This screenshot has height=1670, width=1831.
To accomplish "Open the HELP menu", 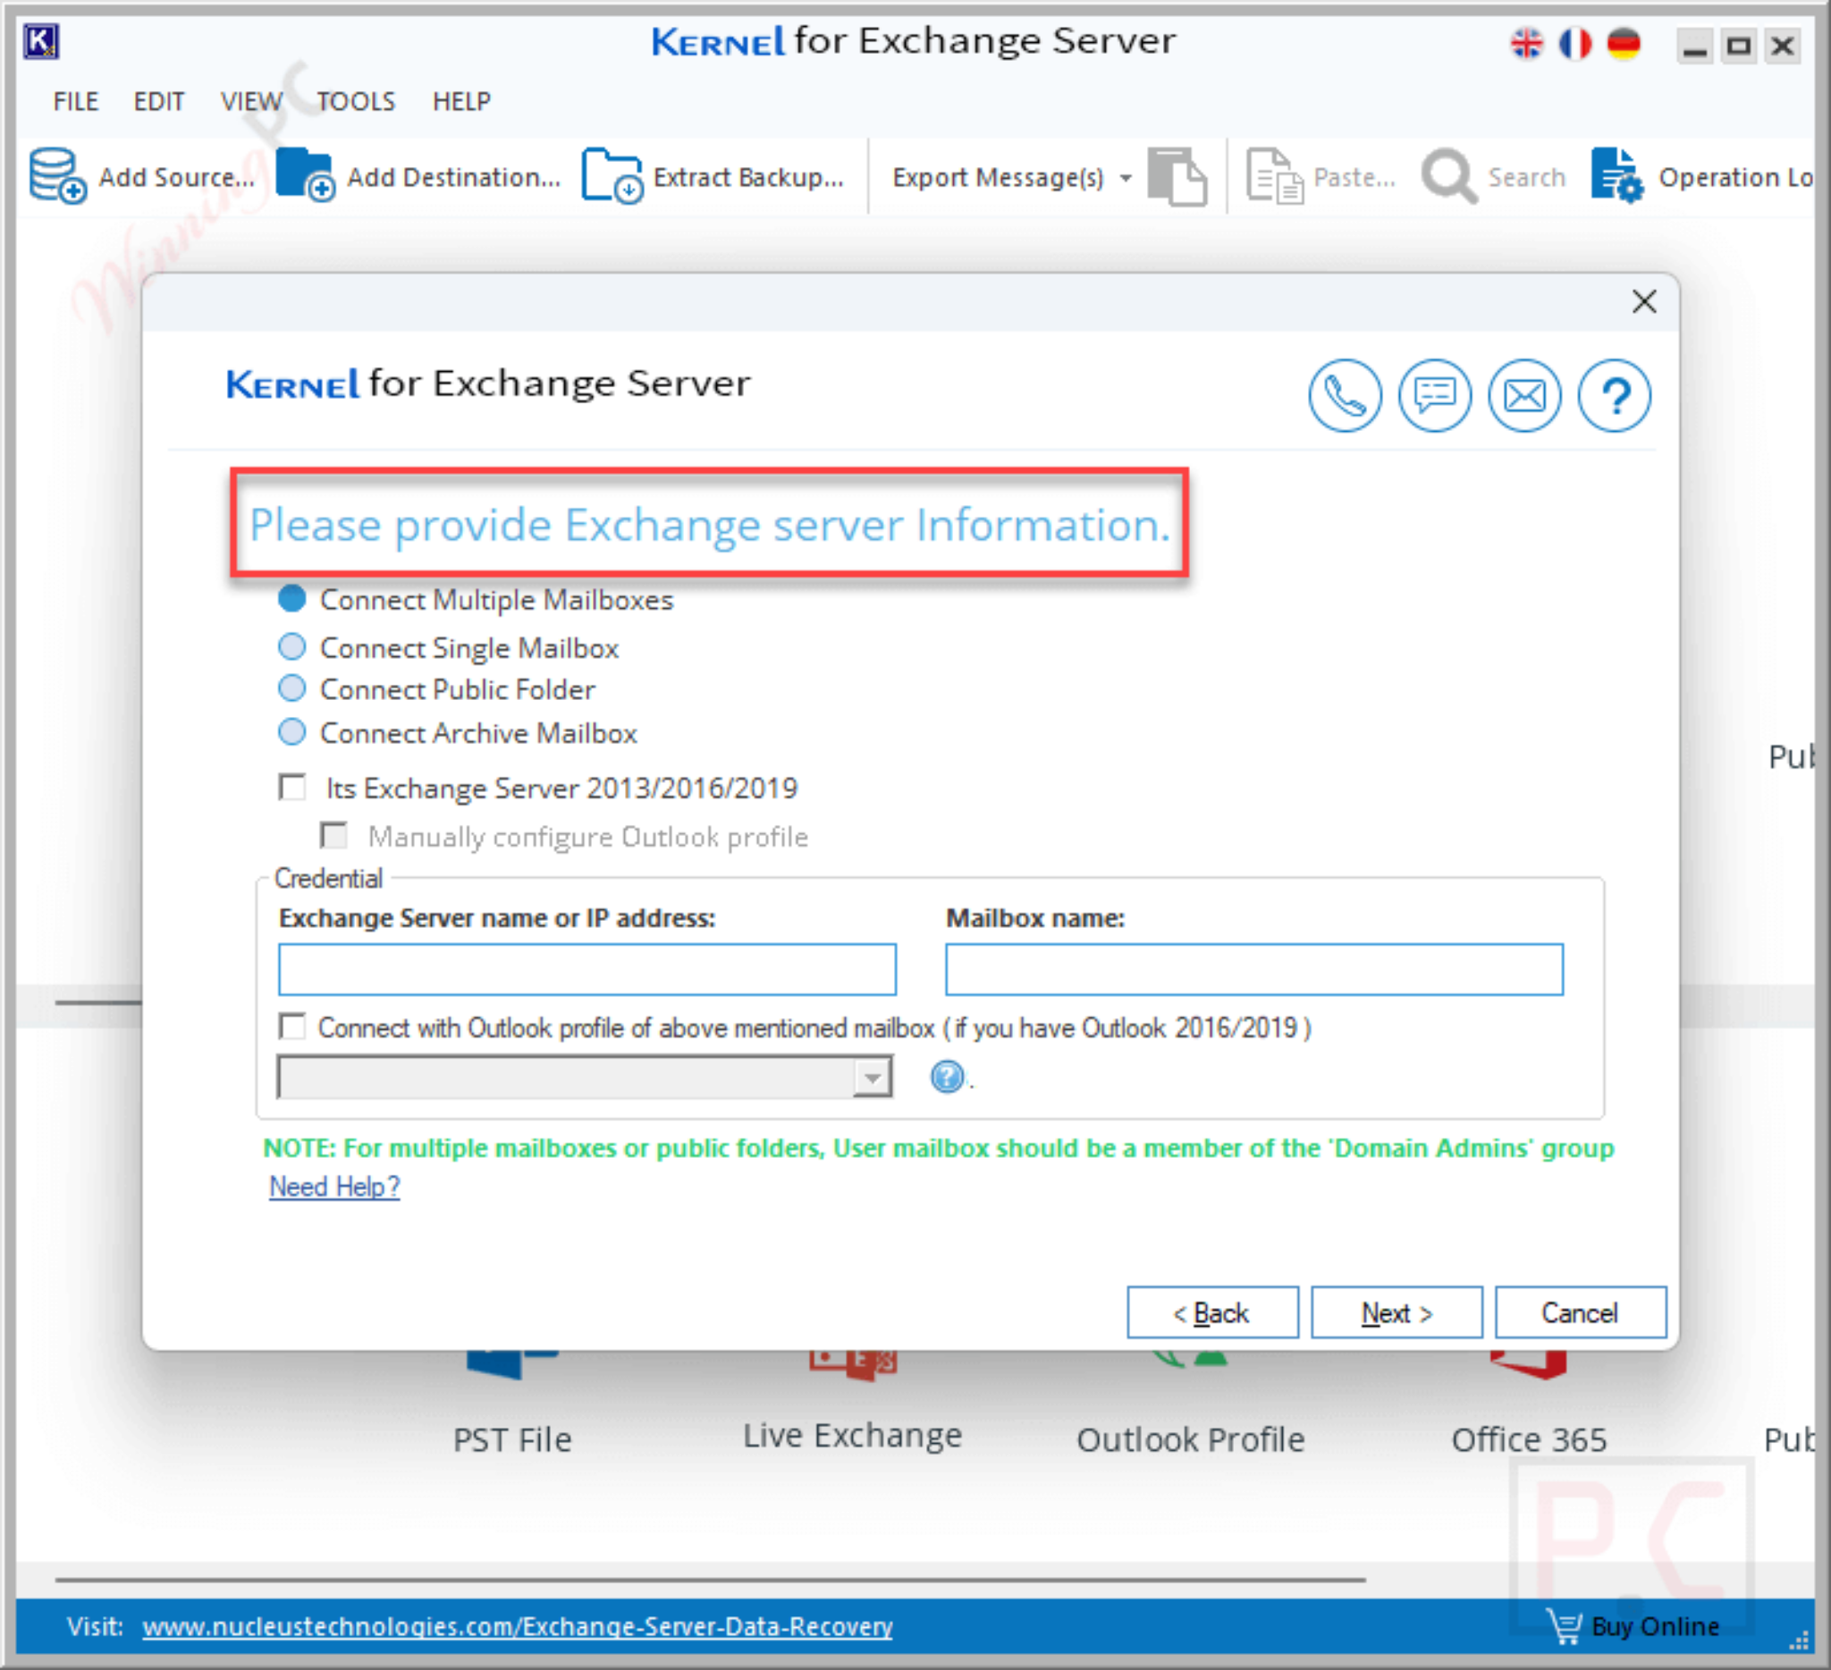I will (461, 101).
